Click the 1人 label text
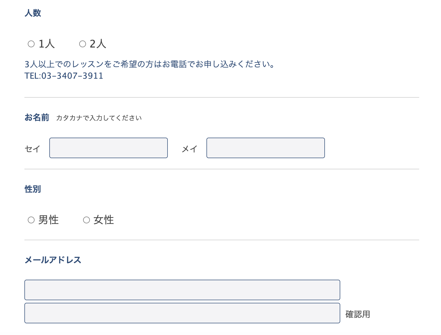Image resolution: width=441 pixels, height=335 pixels. click(47, 44)
